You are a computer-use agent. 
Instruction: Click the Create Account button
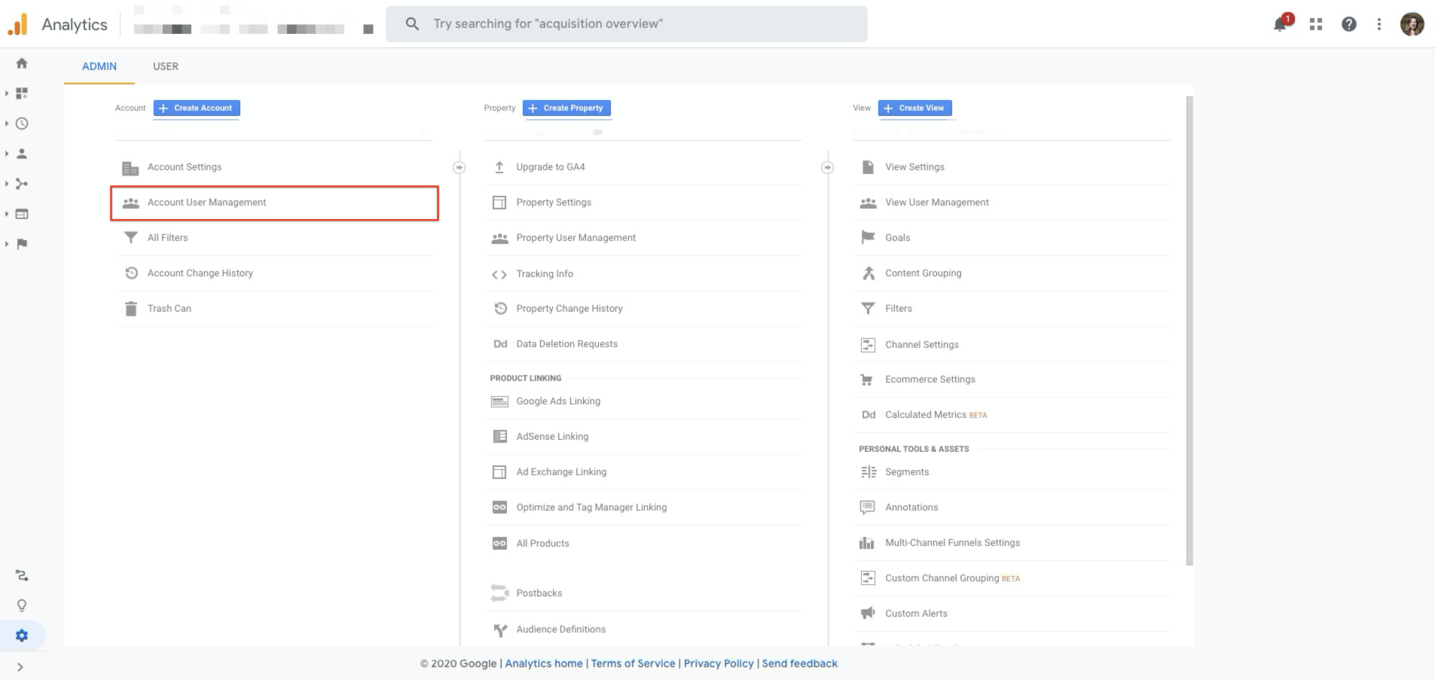coord(197,108)
